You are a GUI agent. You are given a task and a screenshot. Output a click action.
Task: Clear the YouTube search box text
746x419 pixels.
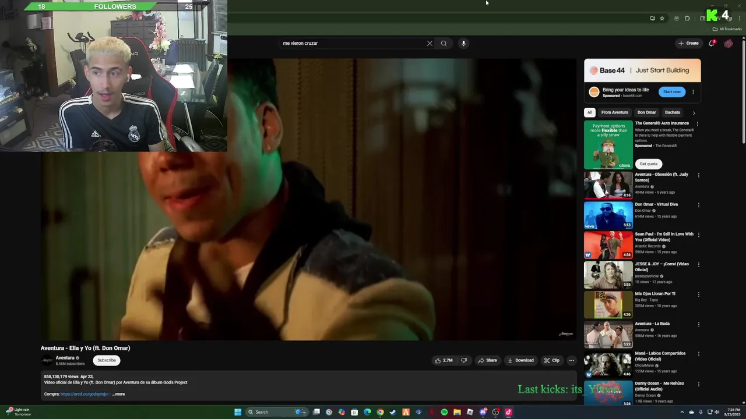point(430,43)
